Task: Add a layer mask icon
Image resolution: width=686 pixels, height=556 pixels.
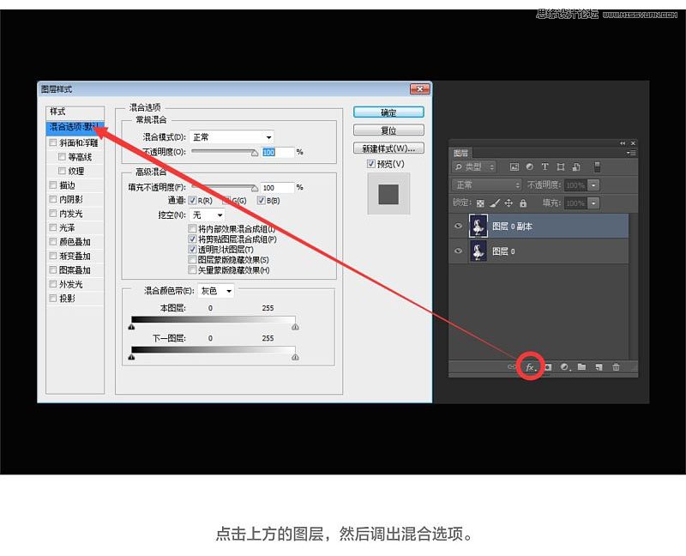Action: point(548,367)
